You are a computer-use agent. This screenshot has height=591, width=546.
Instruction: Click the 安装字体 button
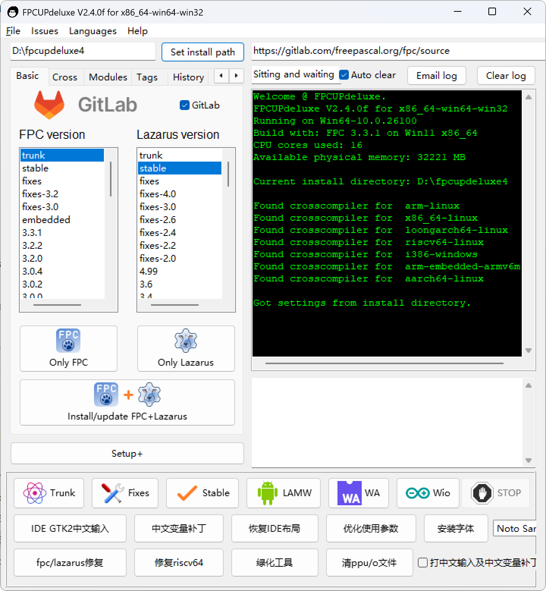pyautogui.click(x=456, y=528)
